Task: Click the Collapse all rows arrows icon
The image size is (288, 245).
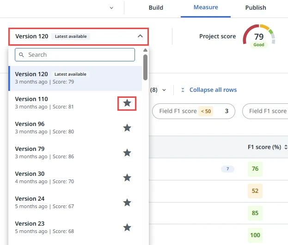Action: tap(183, 90)
